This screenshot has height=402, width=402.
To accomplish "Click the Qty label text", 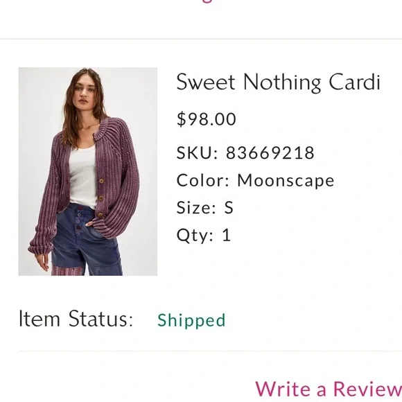I will click(x=195, y=236).
